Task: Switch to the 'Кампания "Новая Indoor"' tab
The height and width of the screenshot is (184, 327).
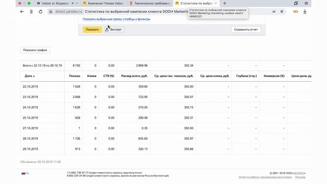Action: (x=103, y=4)
